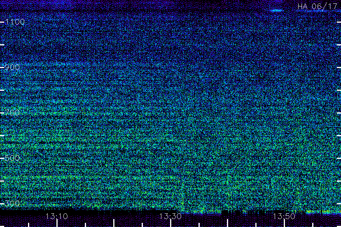Image resolution: width=341 pixels, height=227 pixels.
Task: Click the 700 frequency axis label
Action: [12, 112]
